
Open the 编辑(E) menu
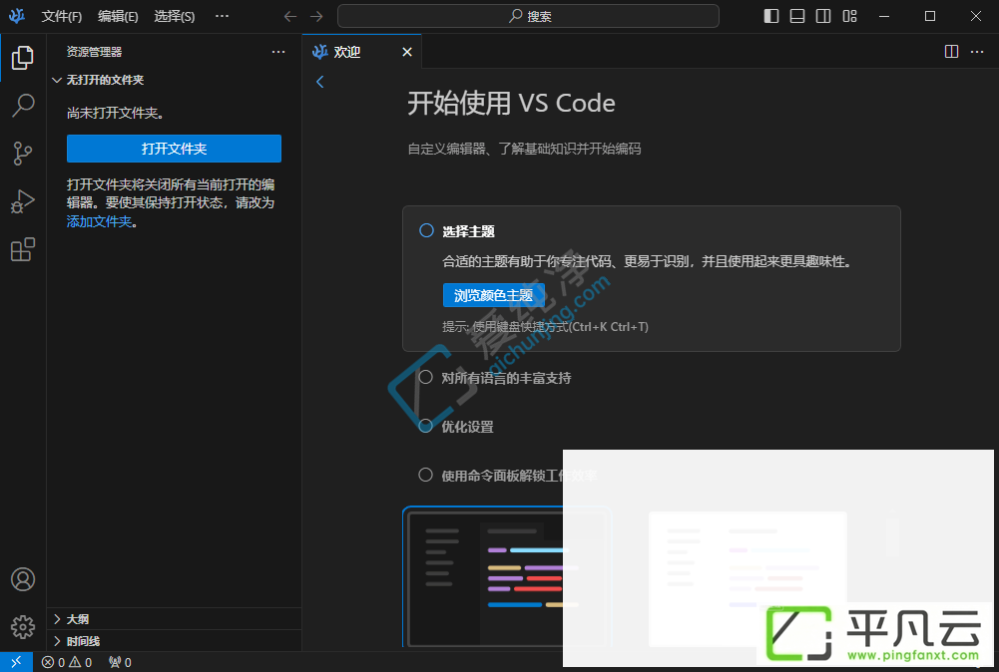[118, 17]
